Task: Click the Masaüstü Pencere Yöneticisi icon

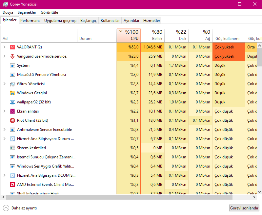Action: pyautogui.click(x=12, y=75)
